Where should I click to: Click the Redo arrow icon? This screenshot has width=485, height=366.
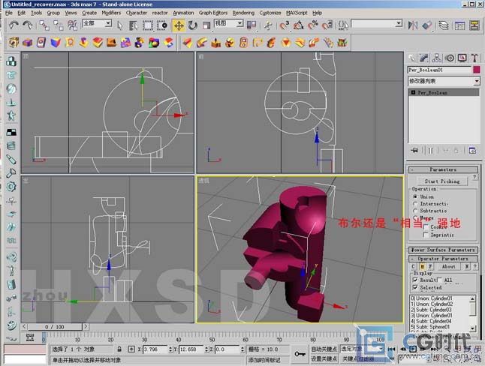click(x=28, y=25)
